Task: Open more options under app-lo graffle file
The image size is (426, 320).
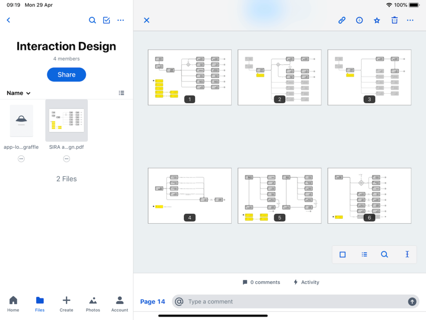Action: (21, 159)
